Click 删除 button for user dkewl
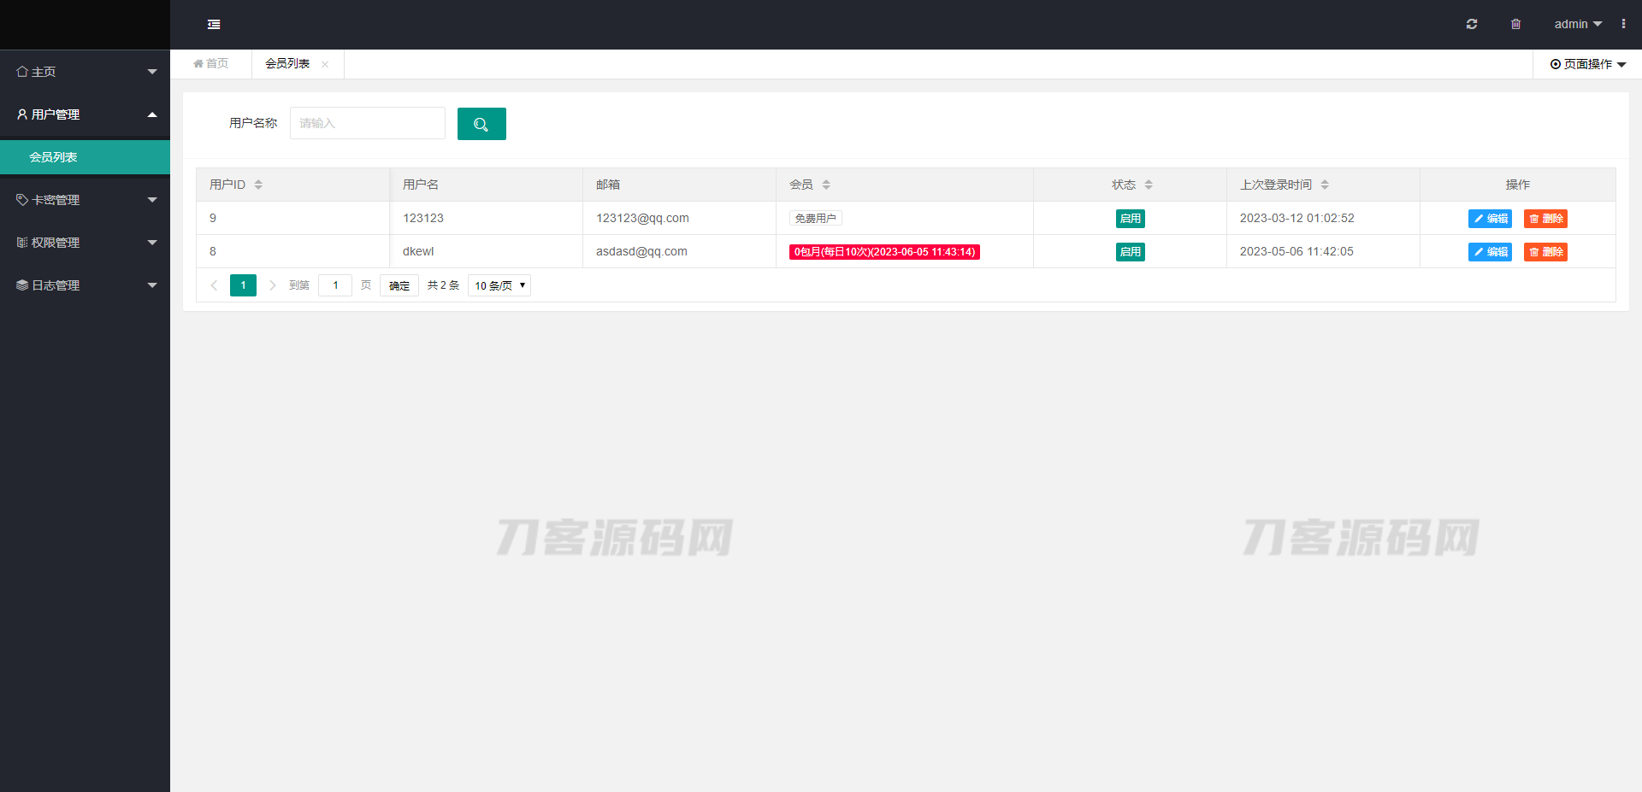The height and width of the screenshot is (792, 1642). pos(1545,252)
